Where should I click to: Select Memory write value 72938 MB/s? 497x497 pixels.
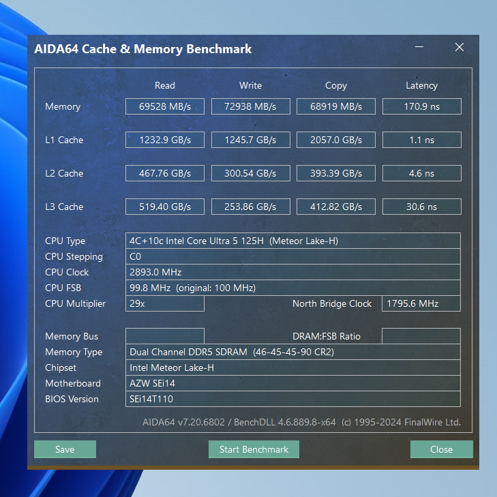click(x=250, y=106)
